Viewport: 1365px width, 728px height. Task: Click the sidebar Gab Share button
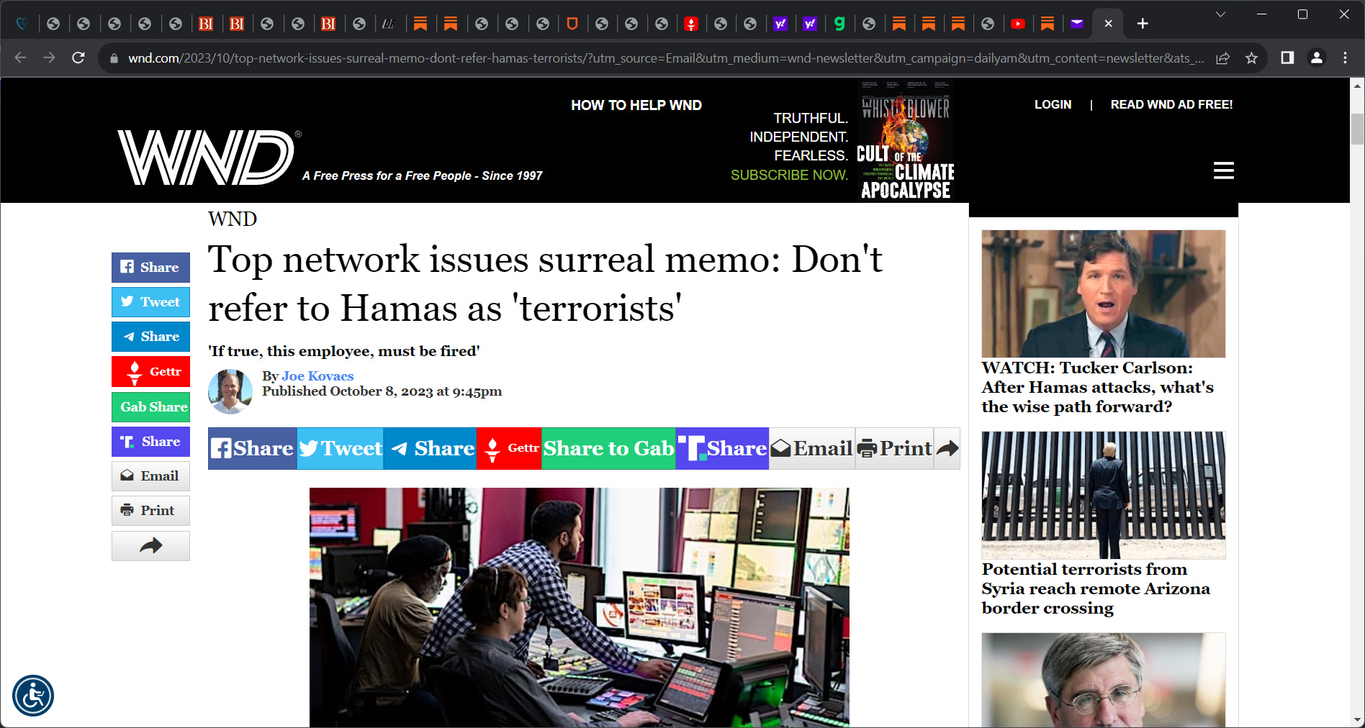[150, 406]
